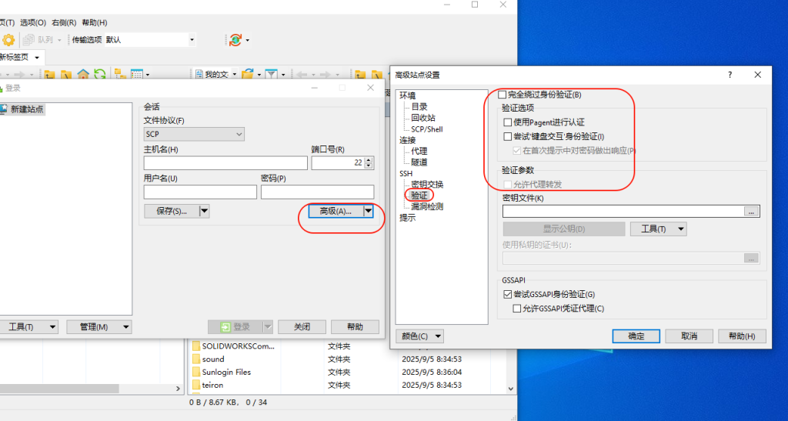The width and height of the screenshot is (788, 421).
Task: Select 回收站 in the settings tree
Action: (423, 118)
